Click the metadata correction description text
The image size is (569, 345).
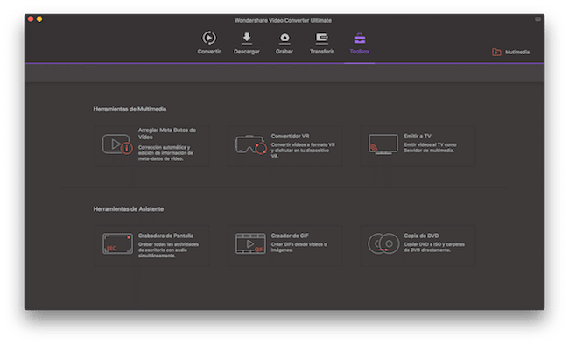tap(165, 153)
